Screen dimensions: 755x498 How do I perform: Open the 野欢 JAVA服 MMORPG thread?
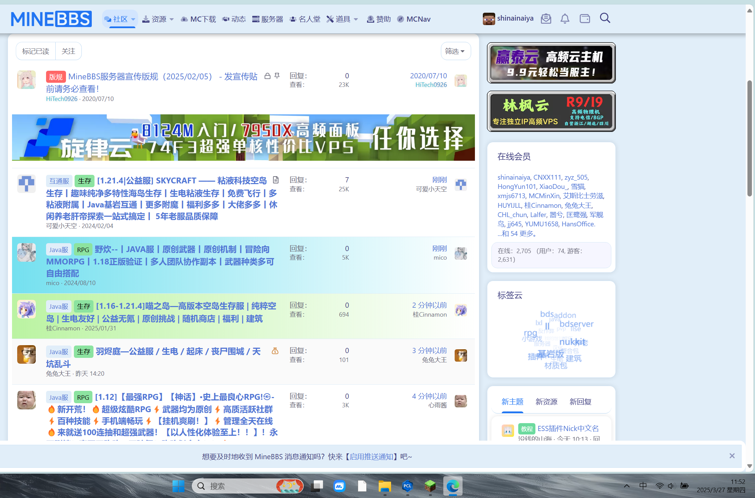(x=160, y=261)
